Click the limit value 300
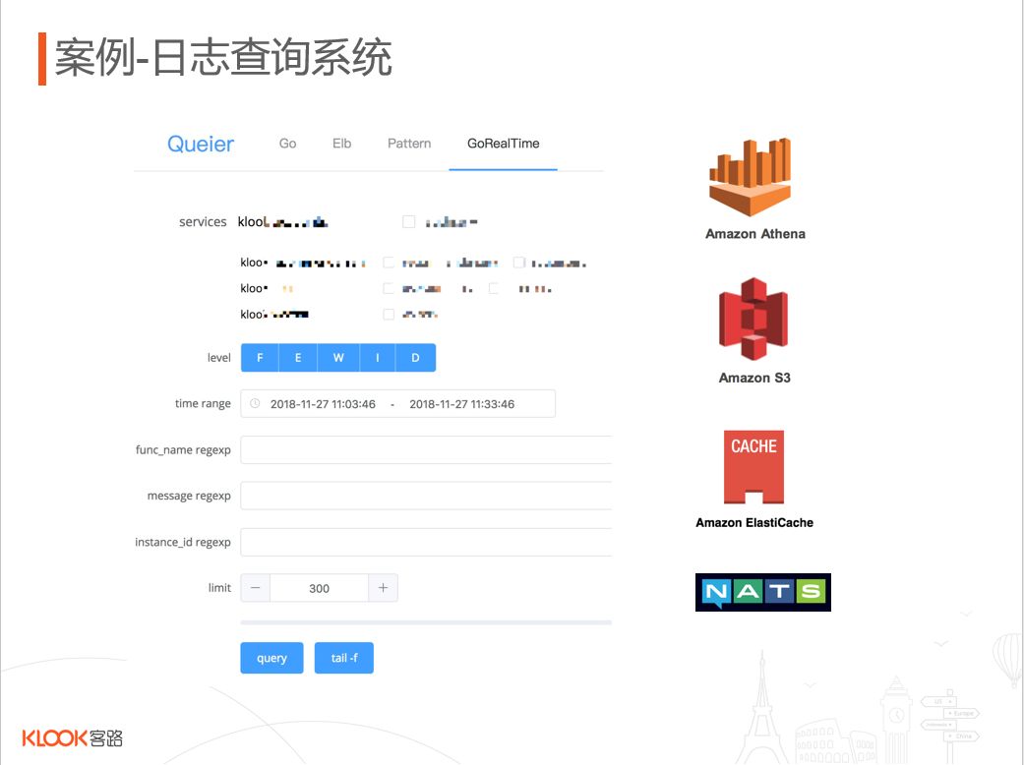 320,588
